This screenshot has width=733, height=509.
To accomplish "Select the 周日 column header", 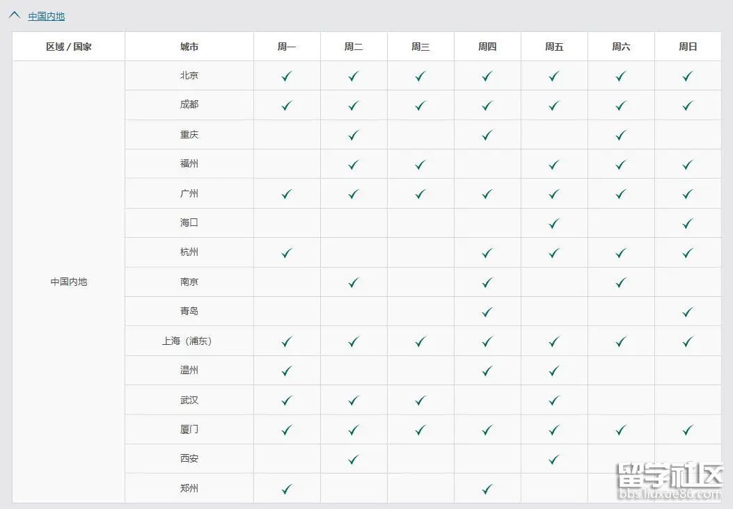I will click(688, 47).
